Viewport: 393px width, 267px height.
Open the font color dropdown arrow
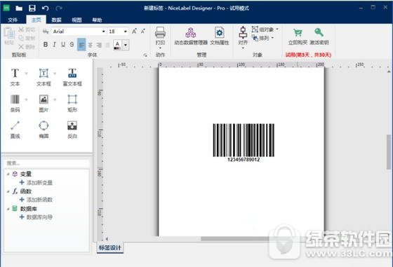coord(126,45)
